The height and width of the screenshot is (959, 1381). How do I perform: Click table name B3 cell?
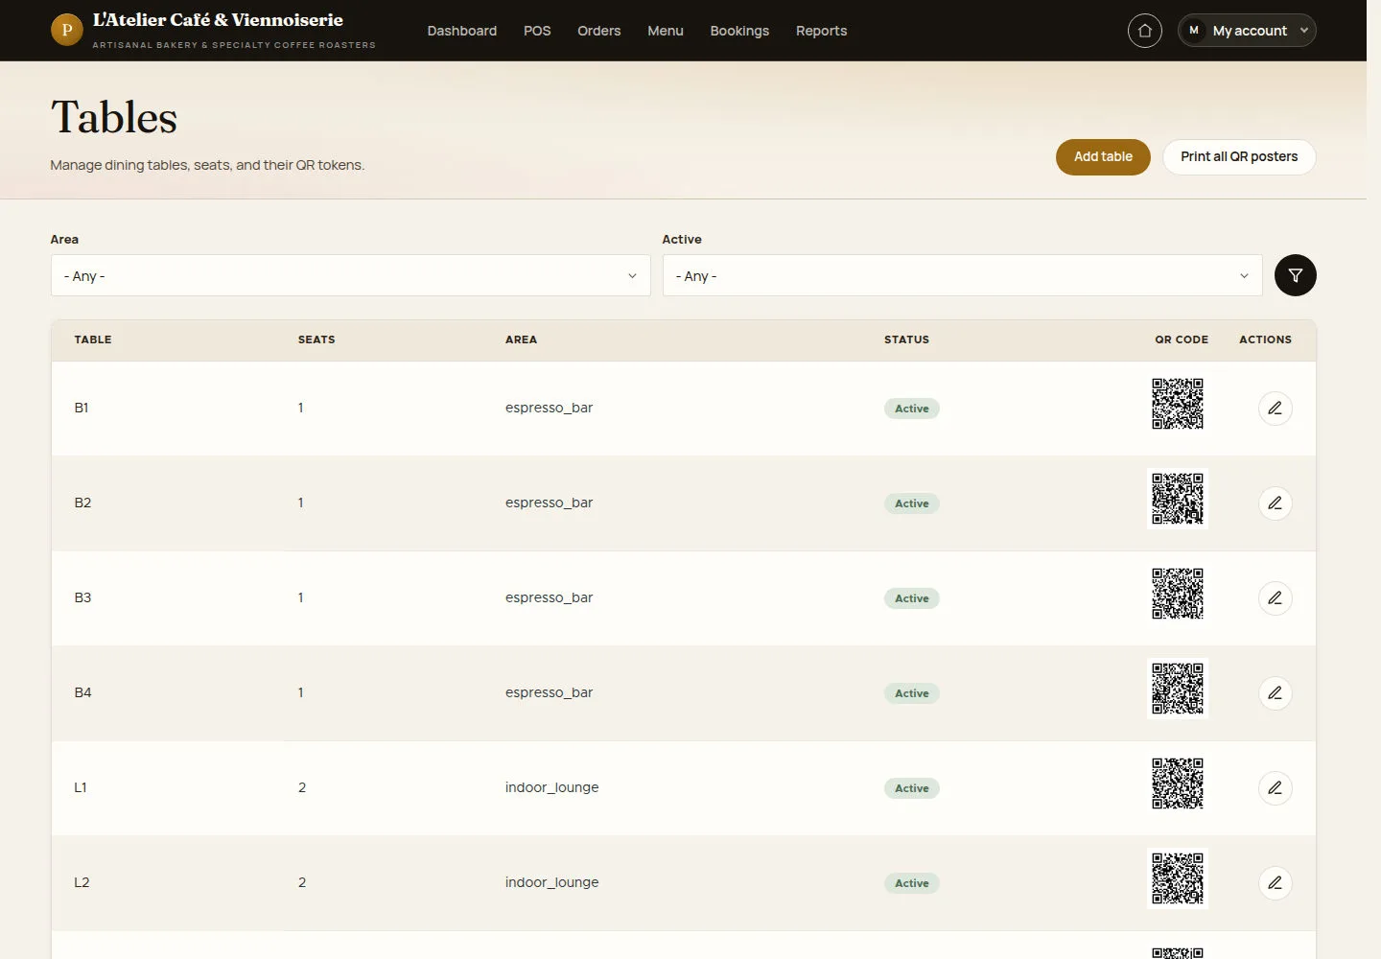tap(82, 597)
